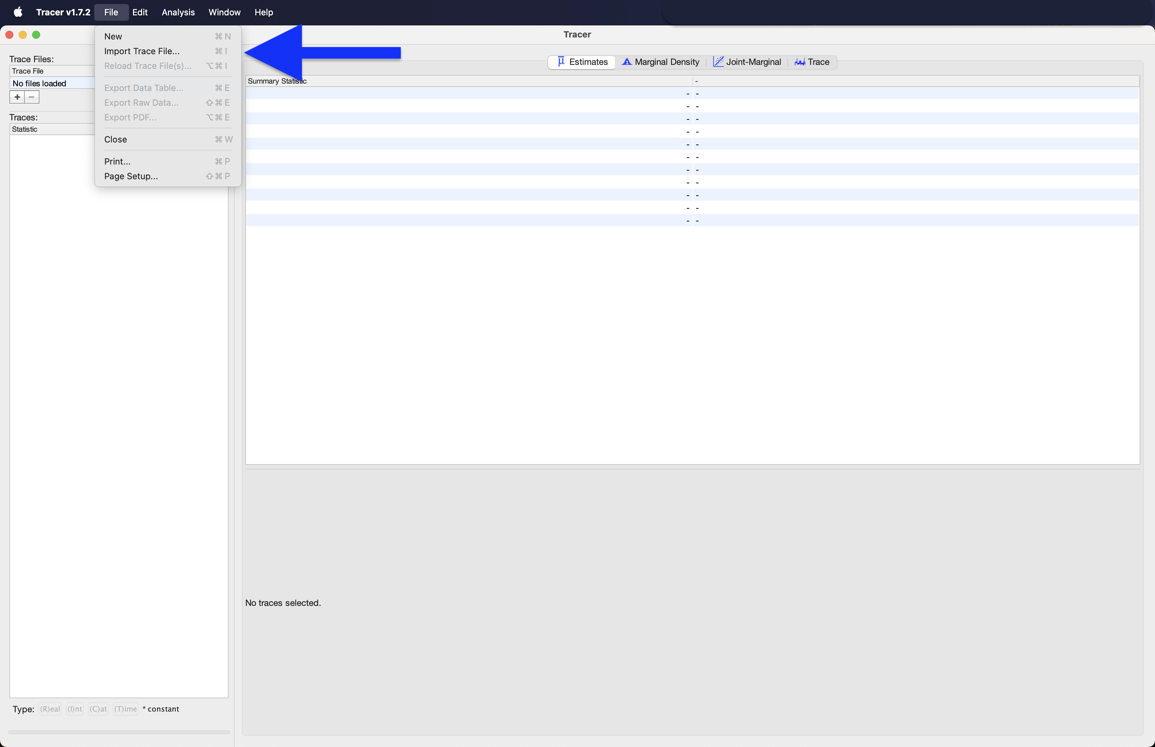Image resolution: width=1155 pixels, height=747 pixels.
Task: Minimize the Tracer window with yellow button
Action: [x=23, y=34]
